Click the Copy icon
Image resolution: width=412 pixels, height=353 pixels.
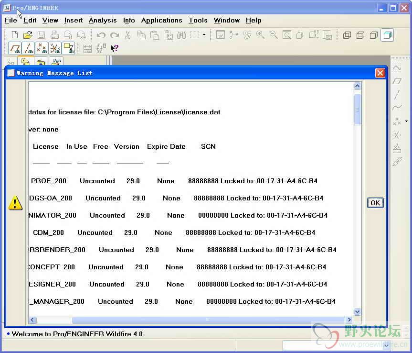click(x=141, y=35)
